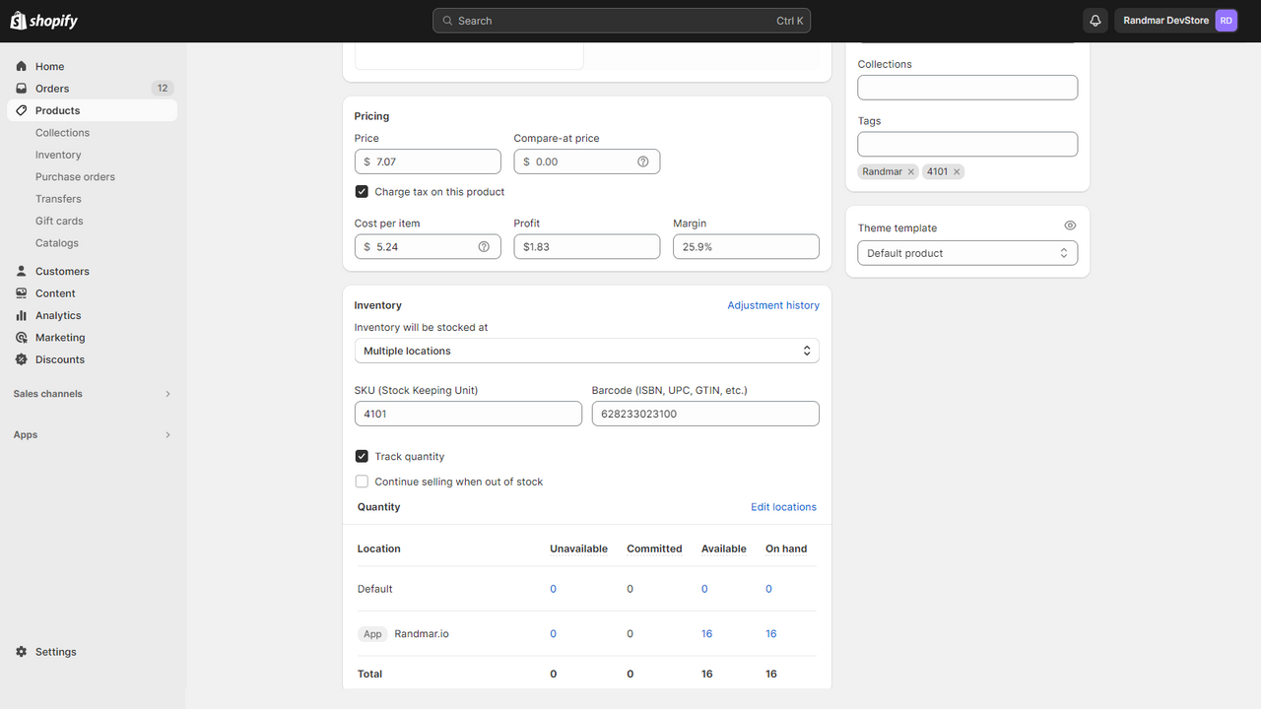Focus the search bar

point(622,21)
